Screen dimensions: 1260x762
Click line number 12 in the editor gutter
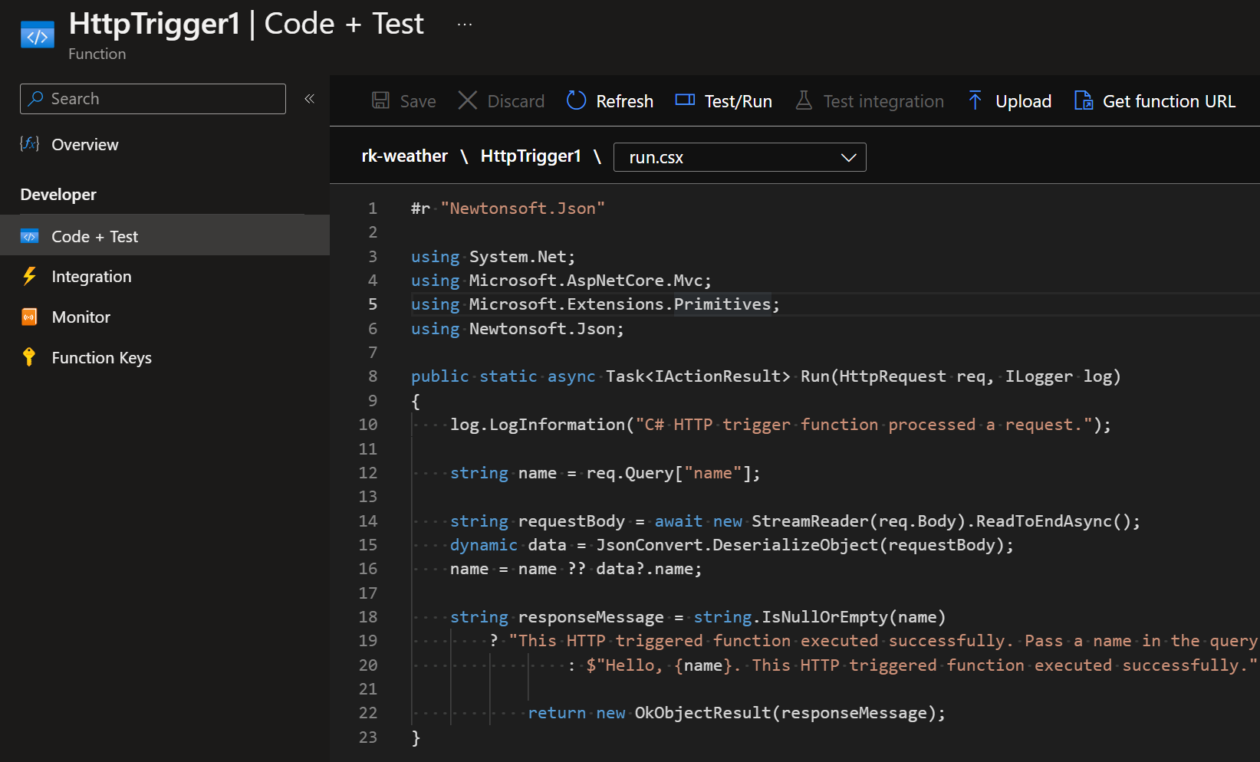(x=368, y=473)
